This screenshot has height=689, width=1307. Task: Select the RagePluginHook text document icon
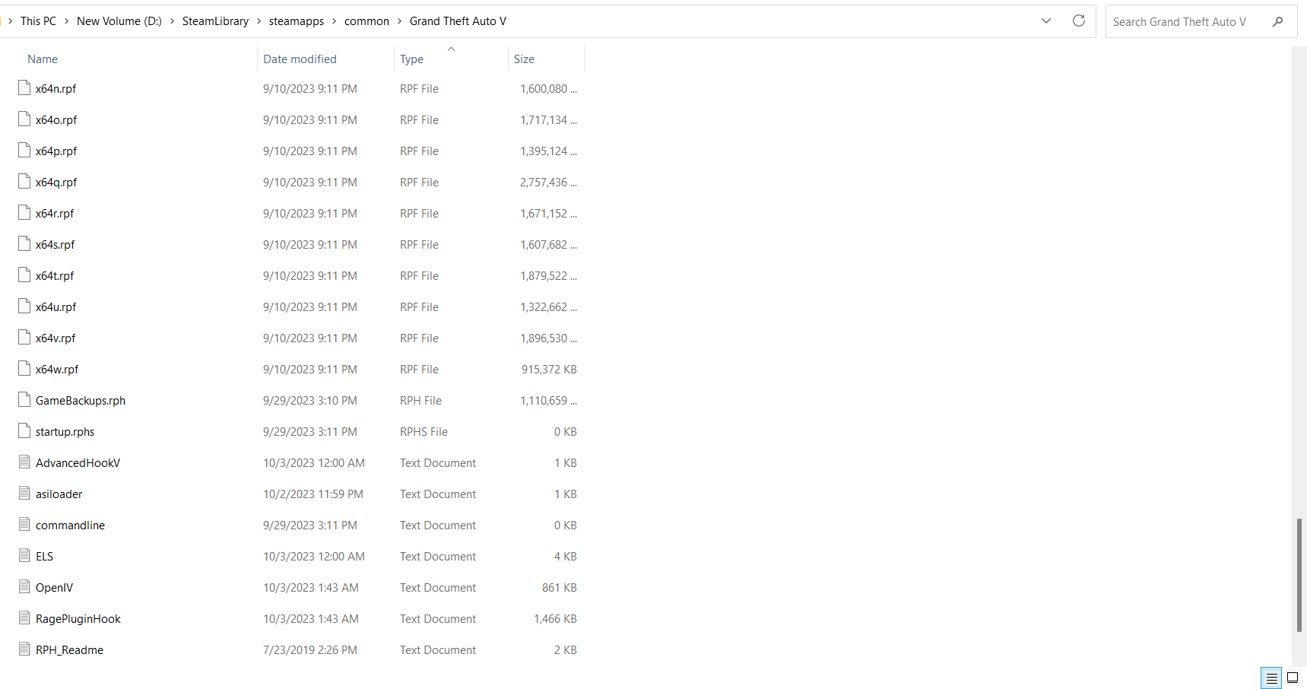coord(24,618)
